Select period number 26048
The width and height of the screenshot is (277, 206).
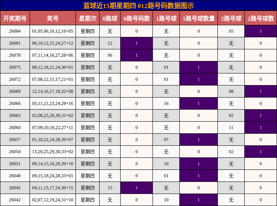15,176
